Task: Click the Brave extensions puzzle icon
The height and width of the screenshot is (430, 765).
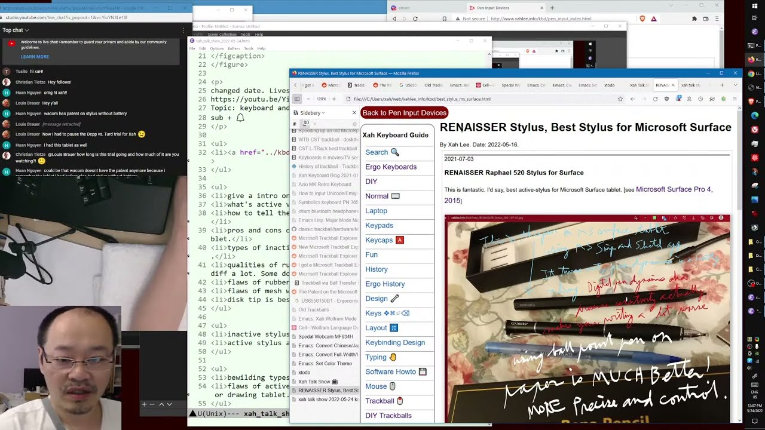Action: pos(694,19)
